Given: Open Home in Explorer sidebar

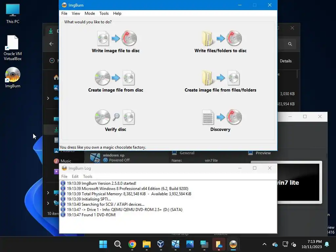Looking at the screenshot, I should coord(56,77).
